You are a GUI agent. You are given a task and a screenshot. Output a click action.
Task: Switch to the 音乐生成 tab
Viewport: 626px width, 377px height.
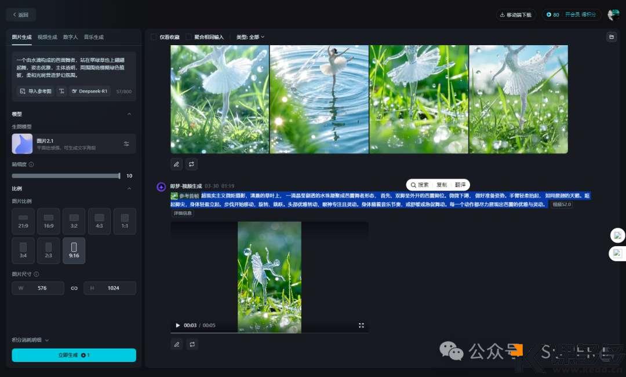point(93,37)
